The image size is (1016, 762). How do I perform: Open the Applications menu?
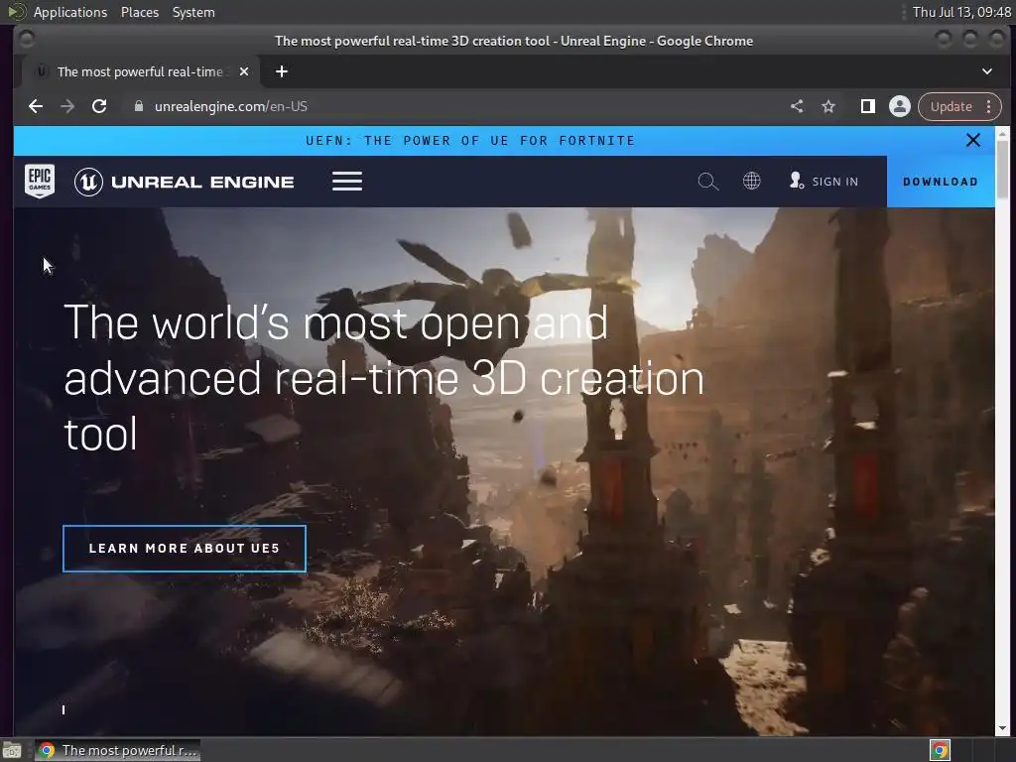point(70,12)
